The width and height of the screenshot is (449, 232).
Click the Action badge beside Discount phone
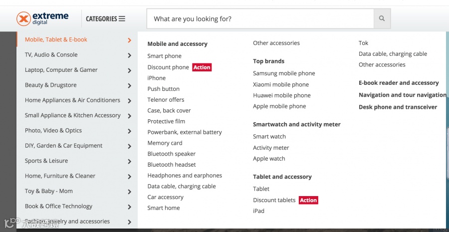[x=202, y=67]
